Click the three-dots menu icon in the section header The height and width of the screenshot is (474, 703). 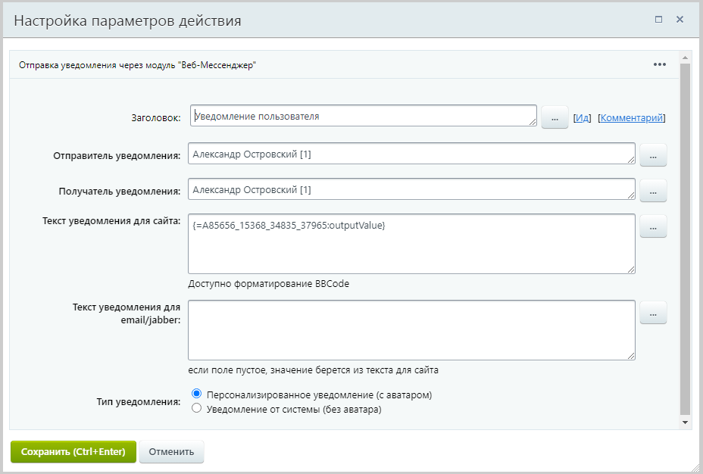659,64
